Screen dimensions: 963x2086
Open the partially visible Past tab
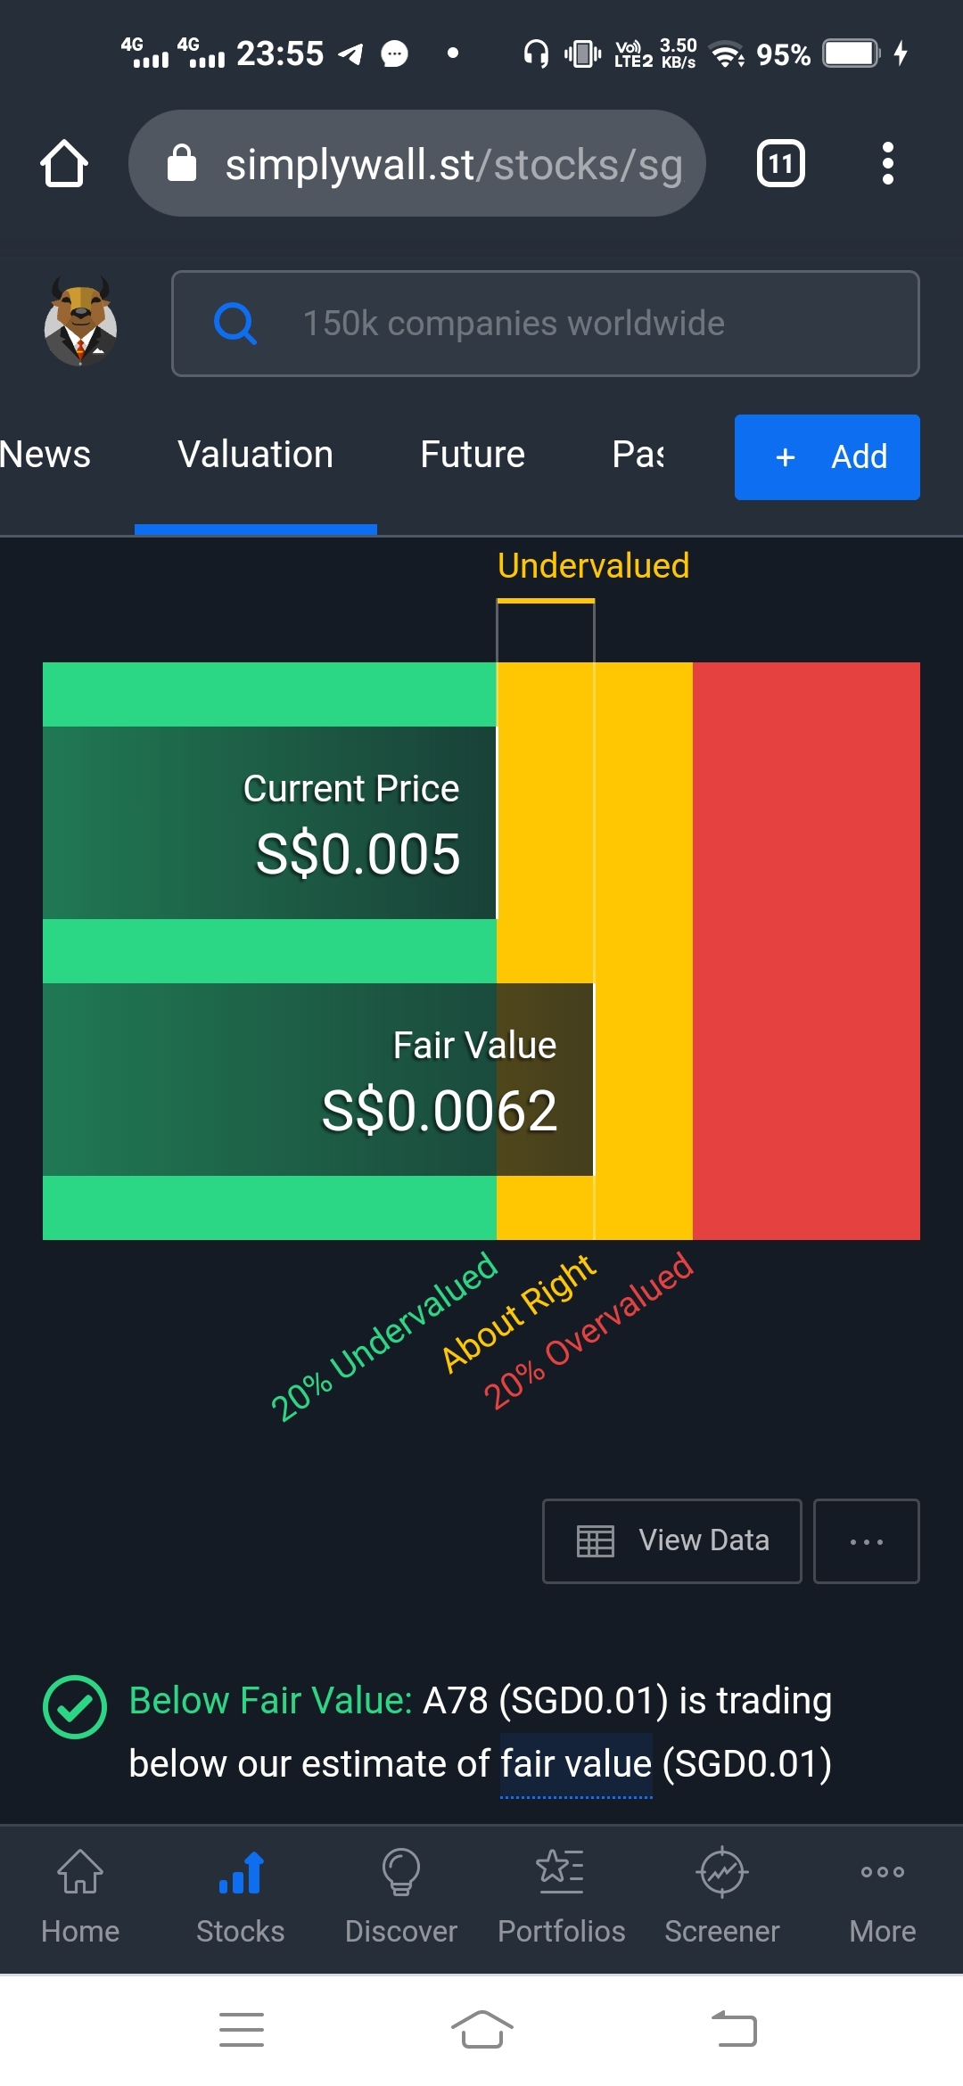coord(638,455)
